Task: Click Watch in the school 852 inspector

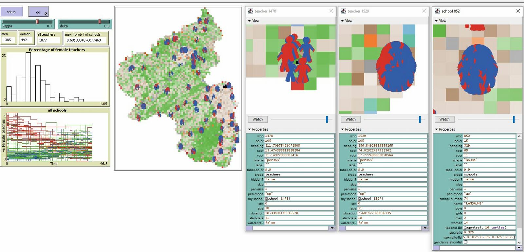Action: pyautogui.click(x=444, y=119)
